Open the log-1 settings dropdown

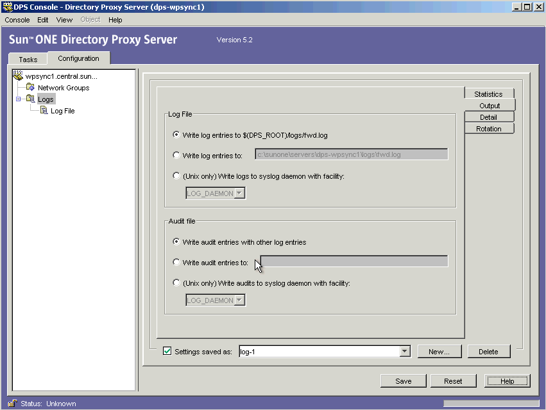coord(405,350)
